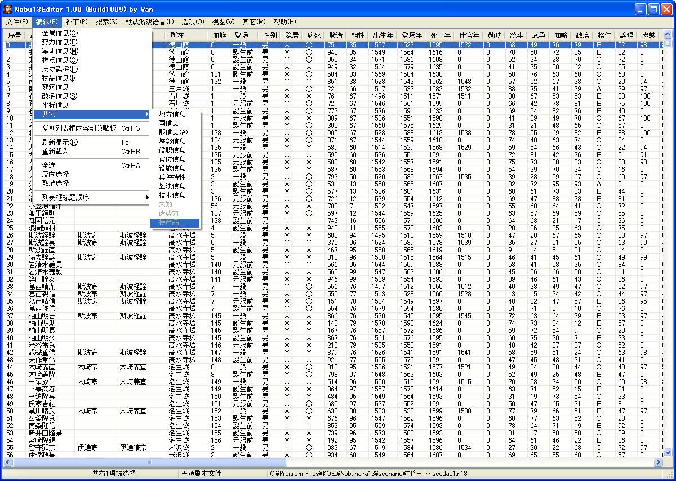Click the 武勇 column header
The height and width of the screenshot is (481, 676).
coord(539,35)
